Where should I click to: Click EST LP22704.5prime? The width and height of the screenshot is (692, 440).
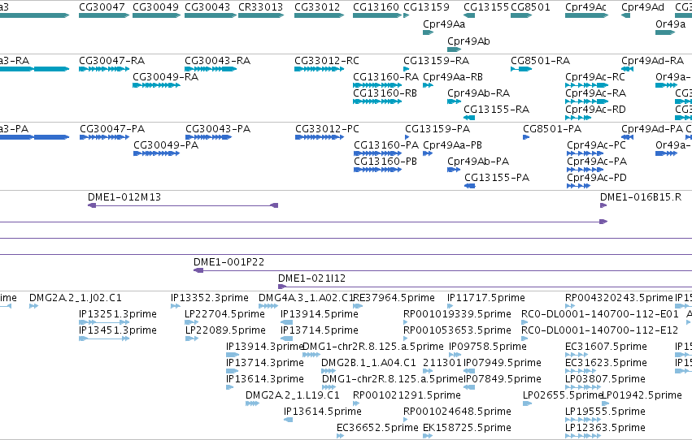(192, 322)
